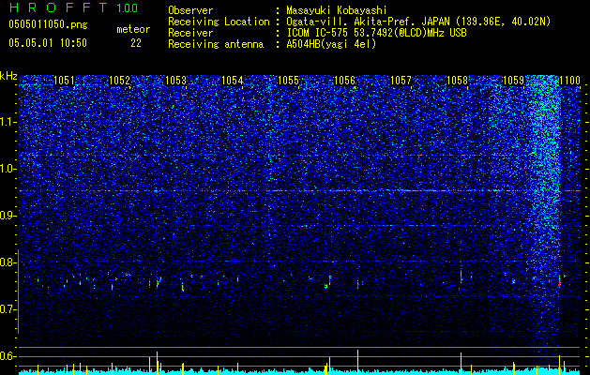
Task: Click the 1056 time marker
Action: tap(344, 81)
